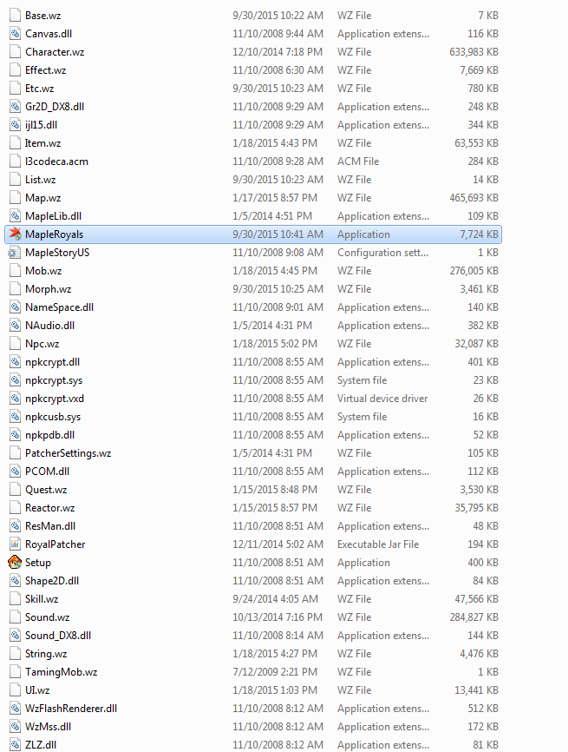Screen dimensions: 568x752
Task: Select the Npc.wz file name
Action: (x=42, y=343)
